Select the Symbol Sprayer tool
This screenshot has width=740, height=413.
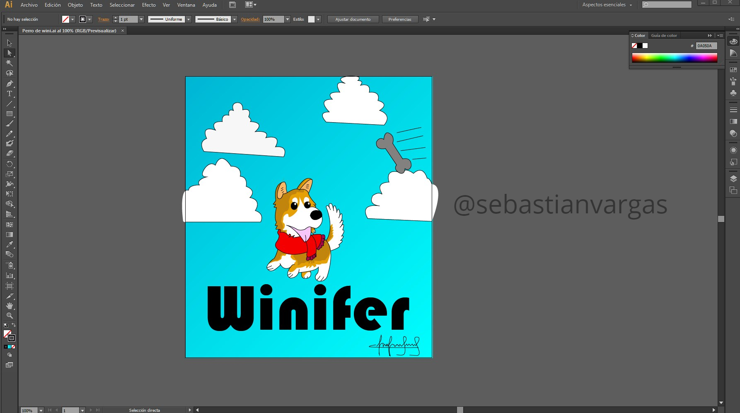click(x=10, y=265)
